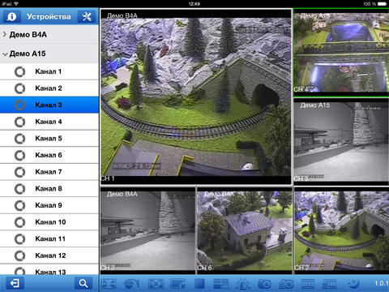Open the tools settings icon in header
The height and width of the screenshot is (292, 389).
click(87, 17)
